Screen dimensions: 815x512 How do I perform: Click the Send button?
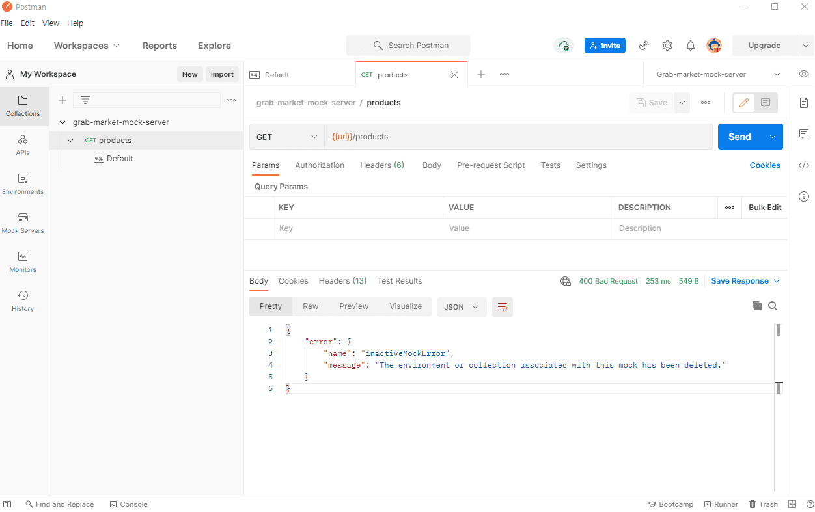coord(739,137)
